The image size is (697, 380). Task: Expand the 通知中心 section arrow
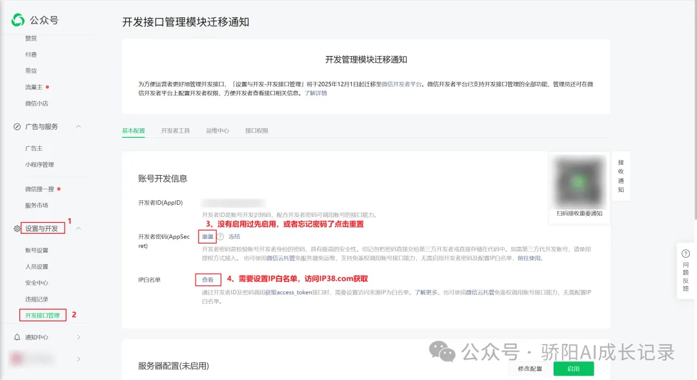pos(79,337)
